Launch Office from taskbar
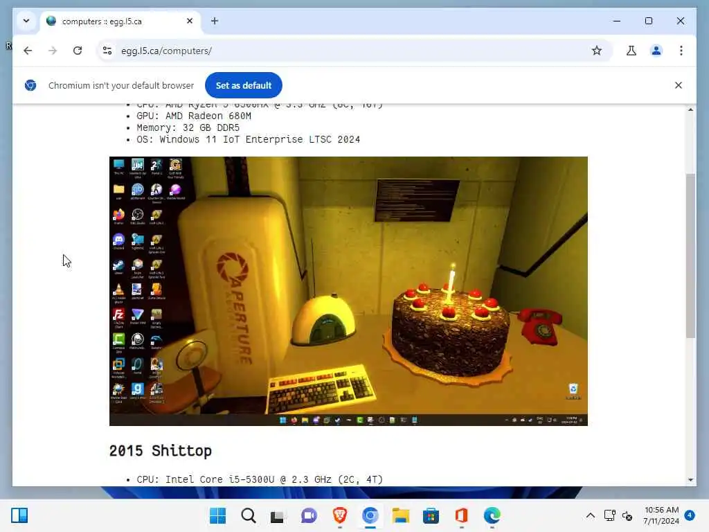Viewport: 709px width, 532px height. (461, 515)
